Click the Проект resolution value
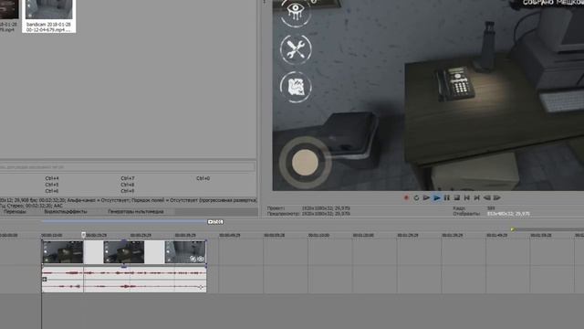This screenshot has width=584, height=329. click(326, 208)
